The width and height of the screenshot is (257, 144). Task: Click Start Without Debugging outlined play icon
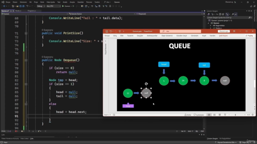[73, 6]
